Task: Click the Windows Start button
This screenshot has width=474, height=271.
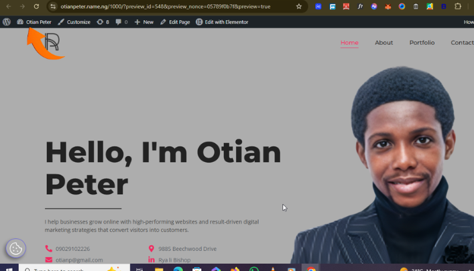Action: pos(9,269)
